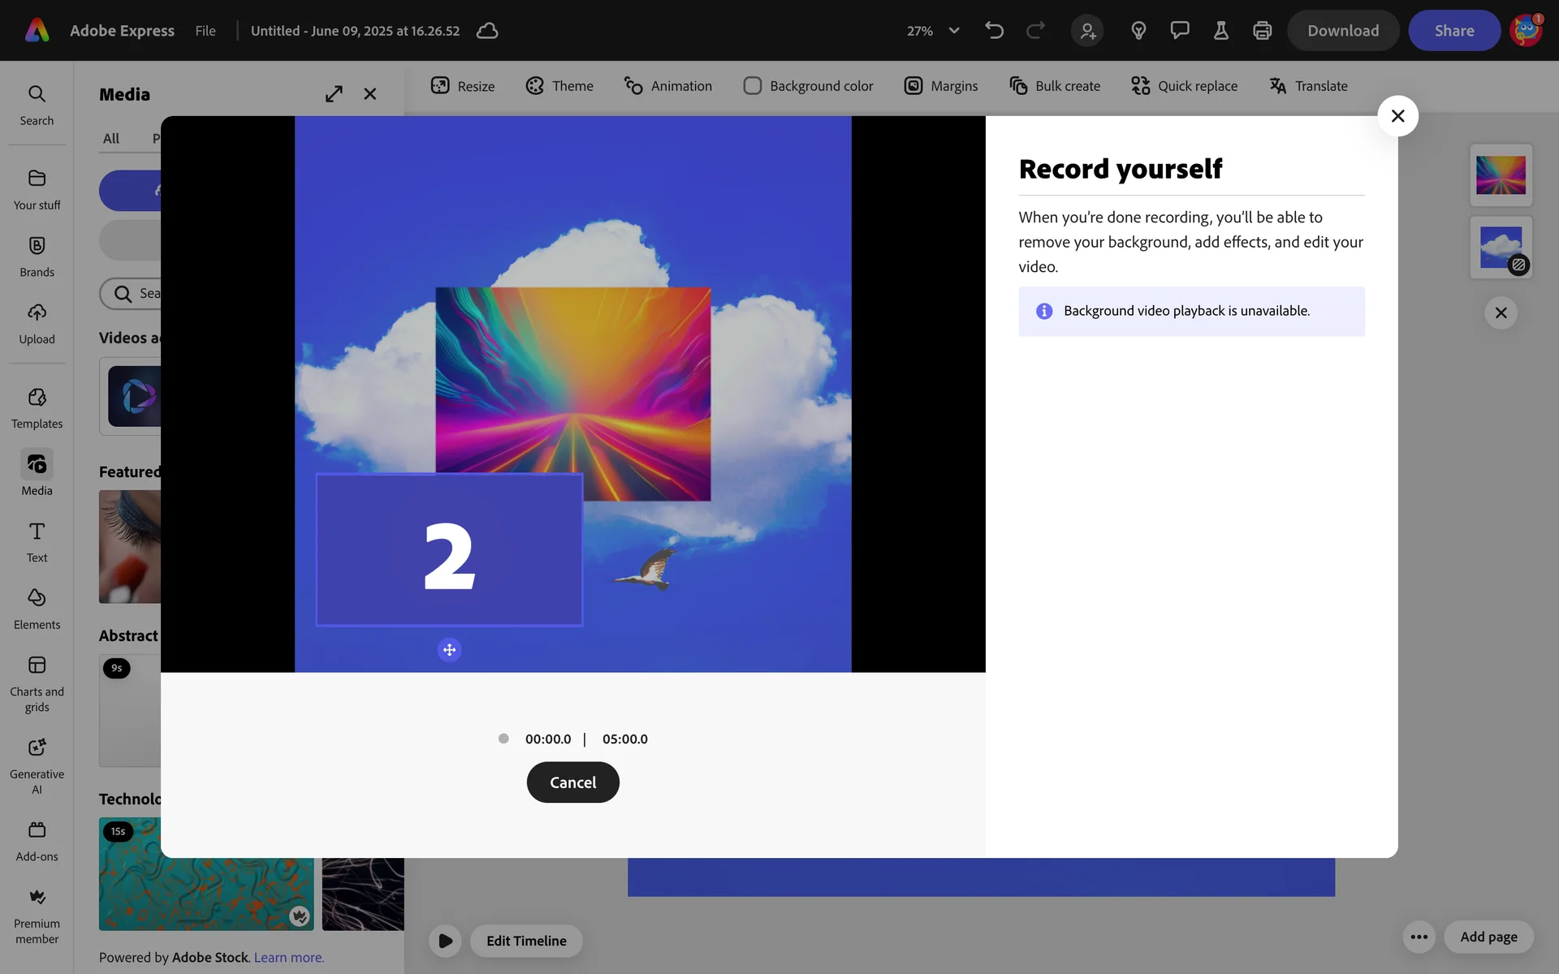This screenshot has height=974, width=1559.
Task: Click the Edit Timeline button
Action: tap(526, 941)
